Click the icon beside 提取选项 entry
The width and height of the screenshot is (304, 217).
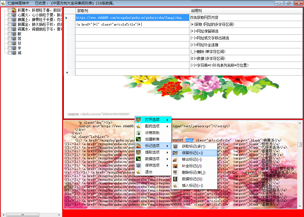click(x=138, y=152)
